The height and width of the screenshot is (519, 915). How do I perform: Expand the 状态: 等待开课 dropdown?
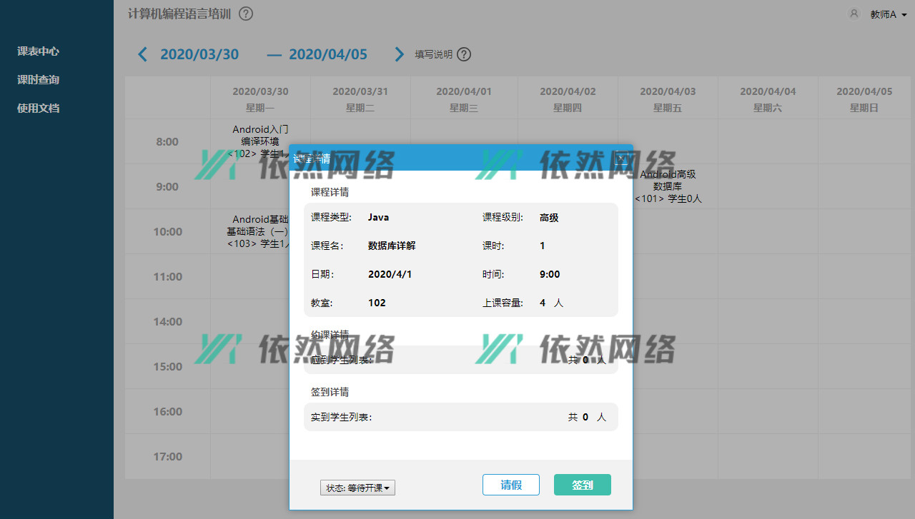(x=357, y=488)
